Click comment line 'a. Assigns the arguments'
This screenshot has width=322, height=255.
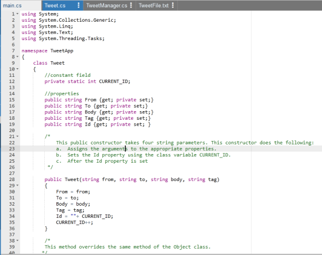point(136,149)
